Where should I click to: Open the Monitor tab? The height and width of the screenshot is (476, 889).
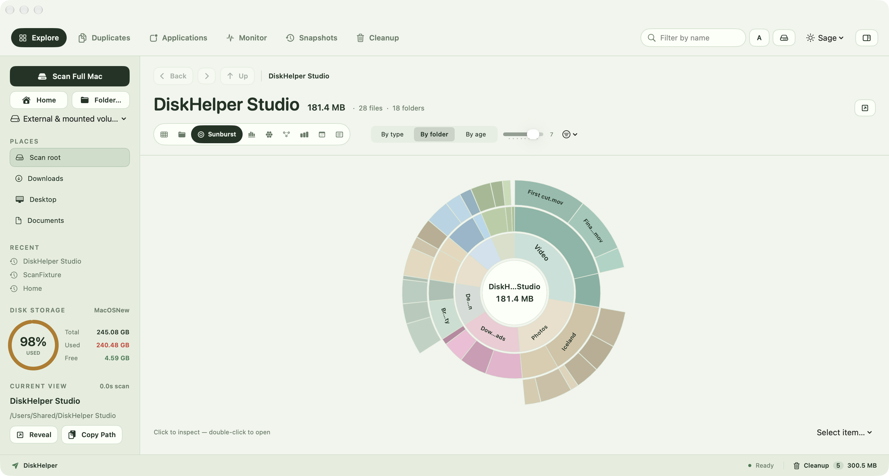246,38
